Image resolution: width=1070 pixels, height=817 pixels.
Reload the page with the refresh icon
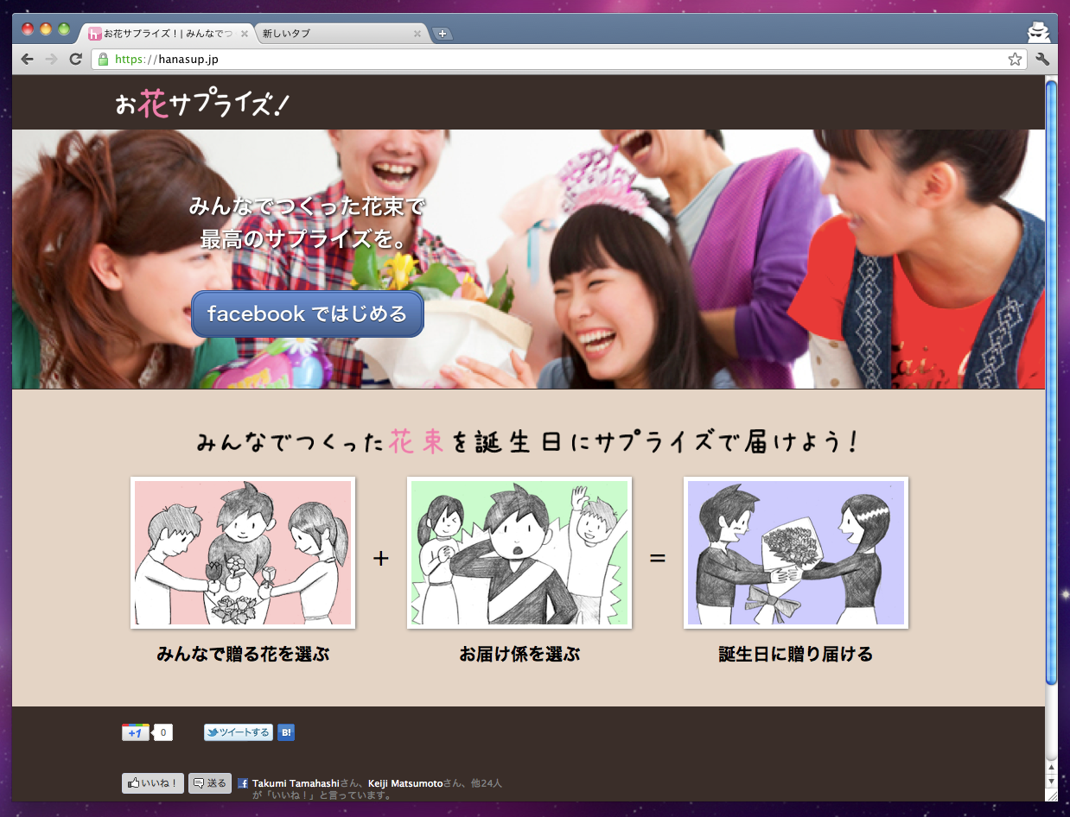75,60
